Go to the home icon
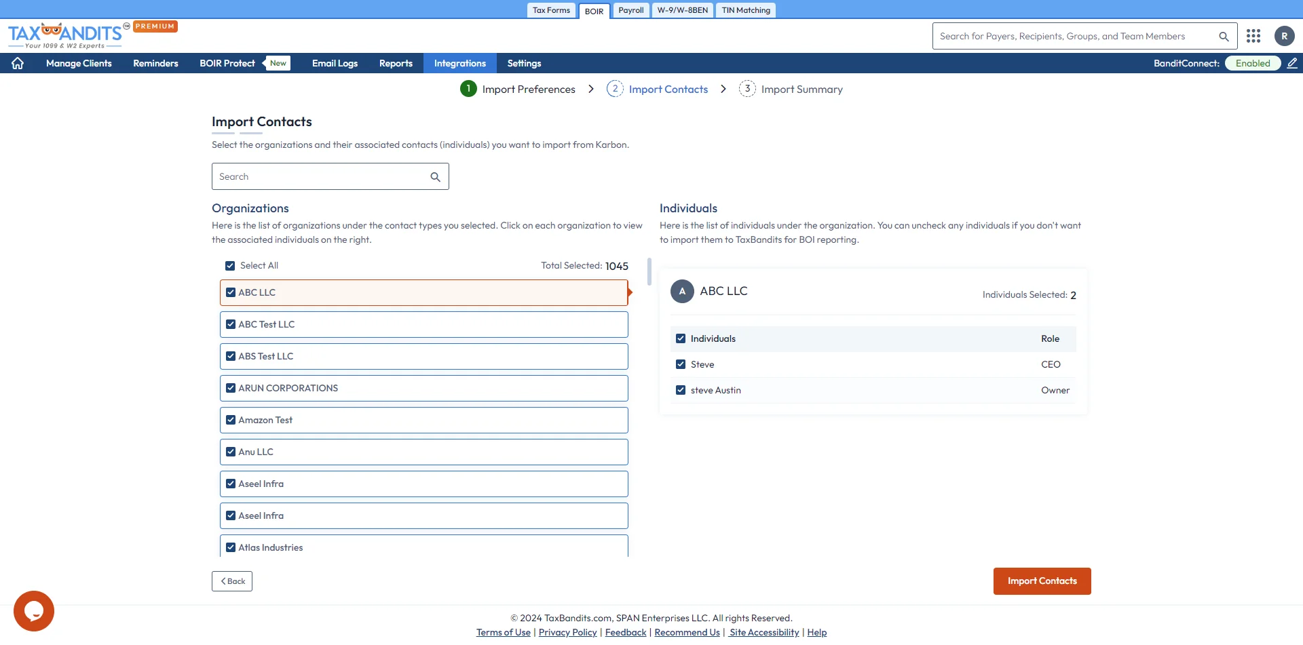1303x645 pixels. 18,63
